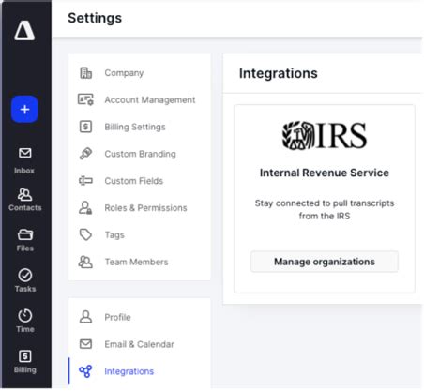Click the Company building icon

pyautogui.click(x=85, y=73)
